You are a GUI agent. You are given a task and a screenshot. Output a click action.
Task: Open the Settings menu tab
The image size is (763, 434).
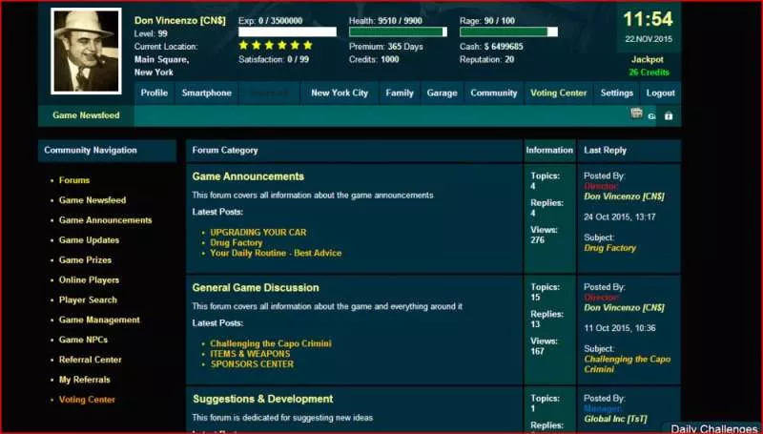click(616, 93)
